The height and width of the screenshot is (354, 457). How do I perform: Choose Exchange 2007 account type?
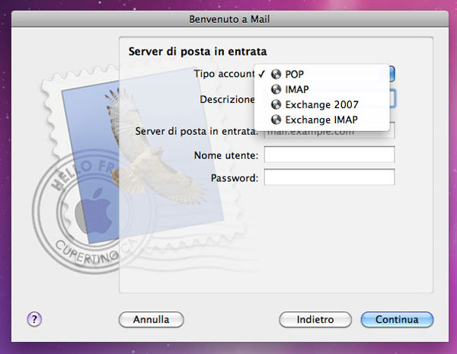tap(321, 104)
